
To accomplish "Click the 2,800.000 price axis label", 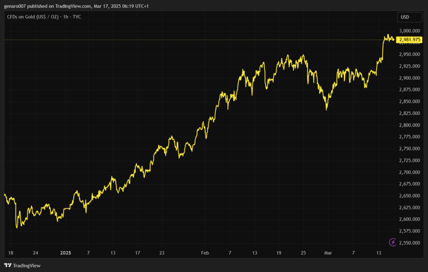I will 410,125.
